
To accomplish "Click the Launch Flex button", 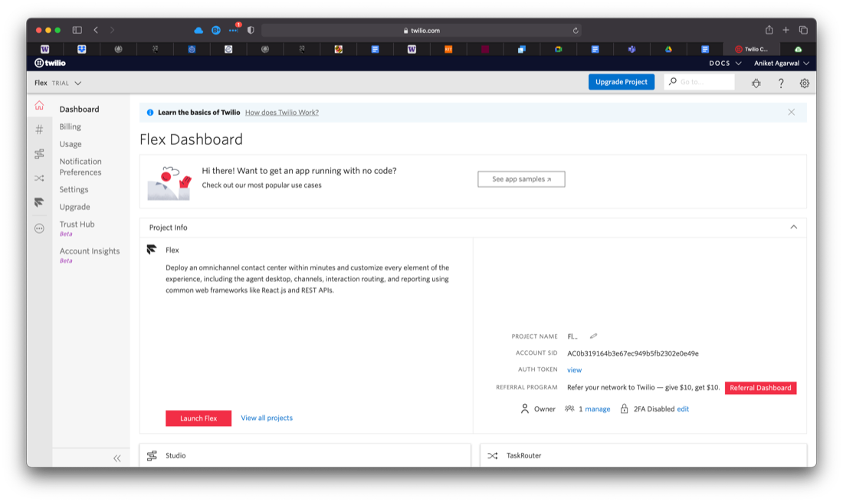I will tap(198, 418).
